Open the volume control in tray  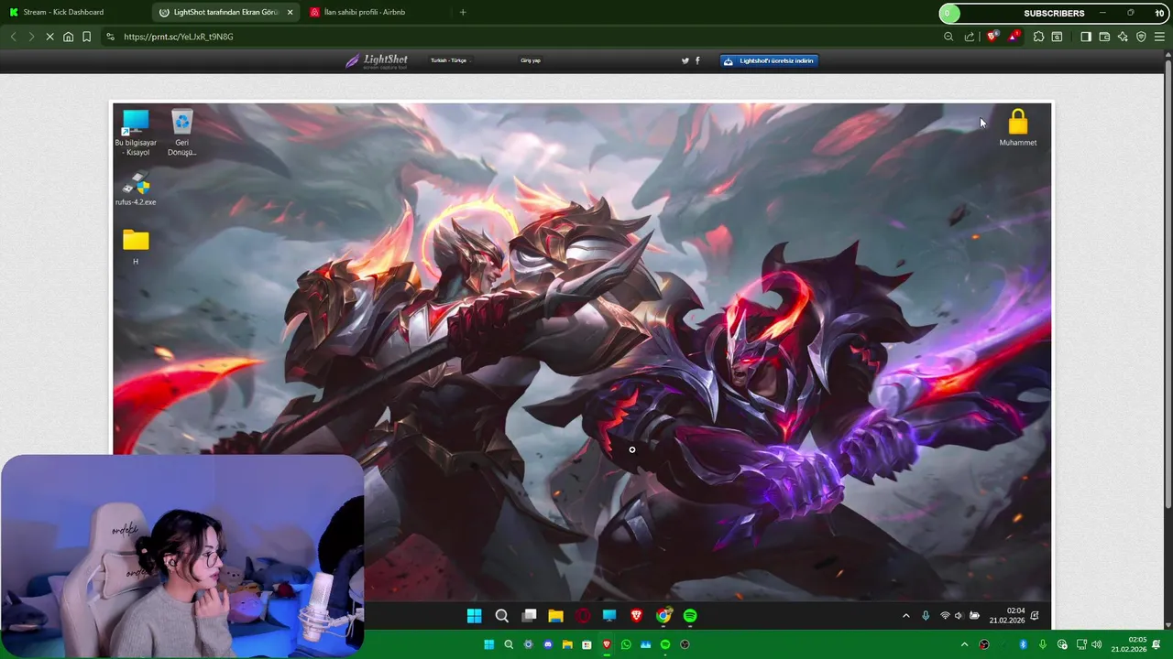(1097, 644)
